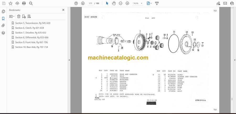Delete the selected bookmark trash icon
The image size is (236, 114).
pos(19,17)
